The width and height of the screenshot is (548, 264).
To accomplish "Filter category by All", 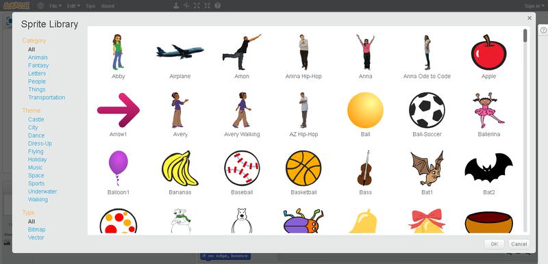I will pyautogui.click(x=32, y=49).
